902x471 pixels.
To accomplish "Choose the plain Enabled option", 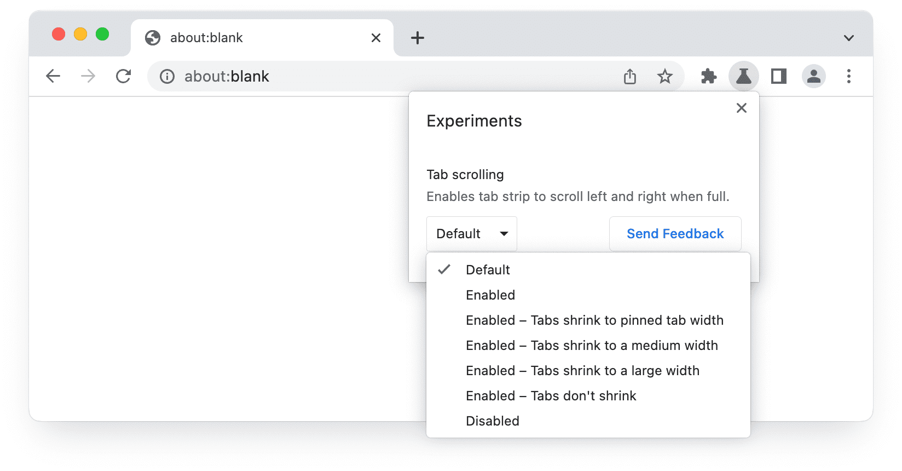I will pyautogui.click(x=490, y=295).
